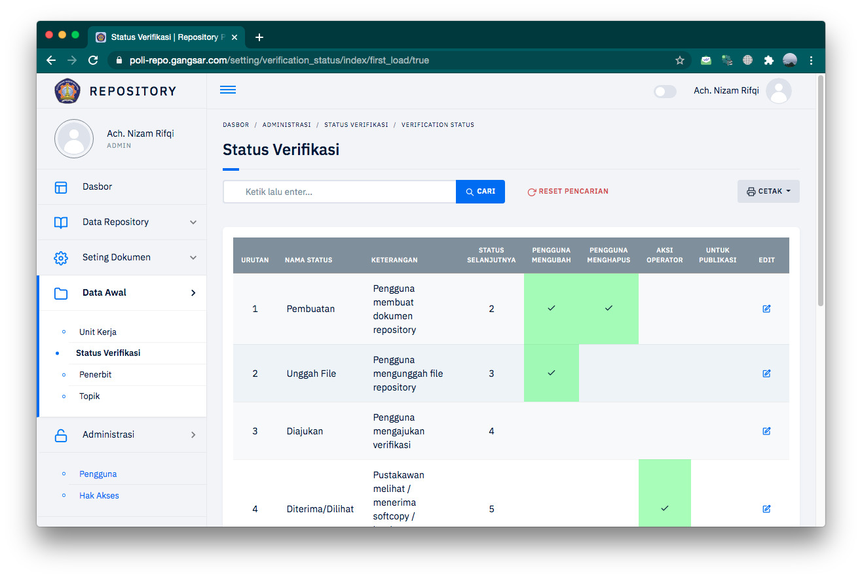This screenshot has width=862, height=579.
Task: Click the Reset Pencarian link
Action: (568, 192)
